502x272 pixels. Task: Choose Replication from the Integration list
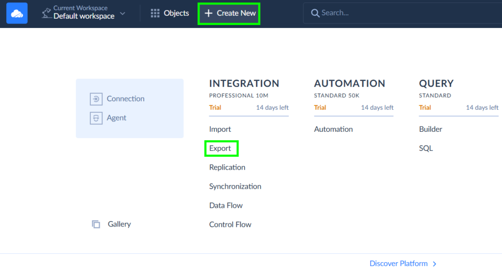coord(227,168)
